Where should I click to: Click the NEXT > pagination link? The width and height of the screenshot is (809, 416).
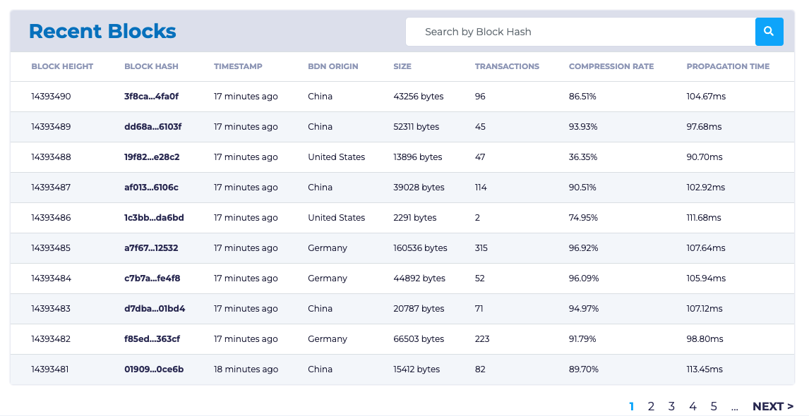tap(772, 406)
